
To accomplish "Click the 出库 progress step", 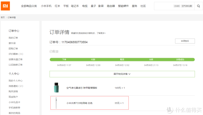I will coord(151,60).
